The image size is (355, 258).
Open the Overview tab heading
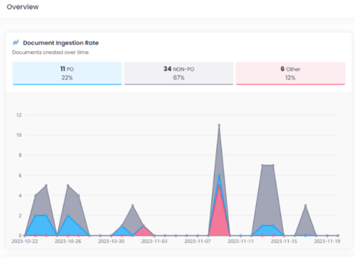pyautogui.click(x=23, y=7)
